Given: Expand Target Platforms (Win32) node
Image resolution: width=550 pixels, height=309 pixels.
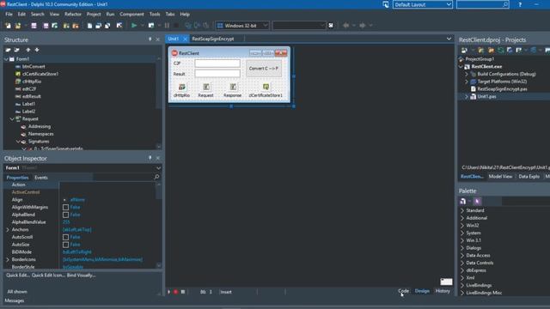Looking at the screenshot, I should point(467,82).
